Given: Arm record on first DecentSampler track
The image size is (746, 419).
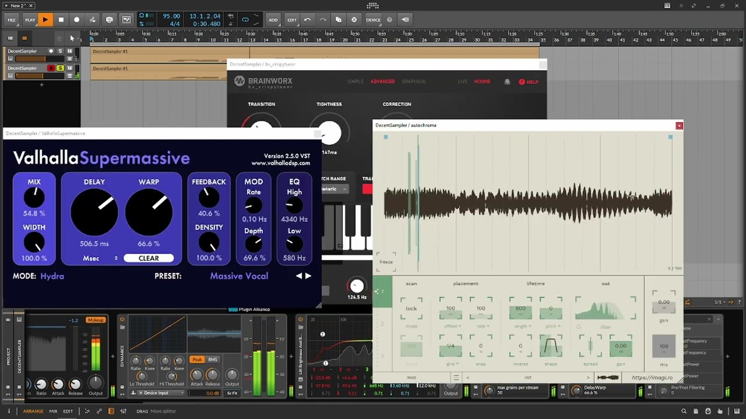Looking at the screenshot, I should (x=51, y=51).
